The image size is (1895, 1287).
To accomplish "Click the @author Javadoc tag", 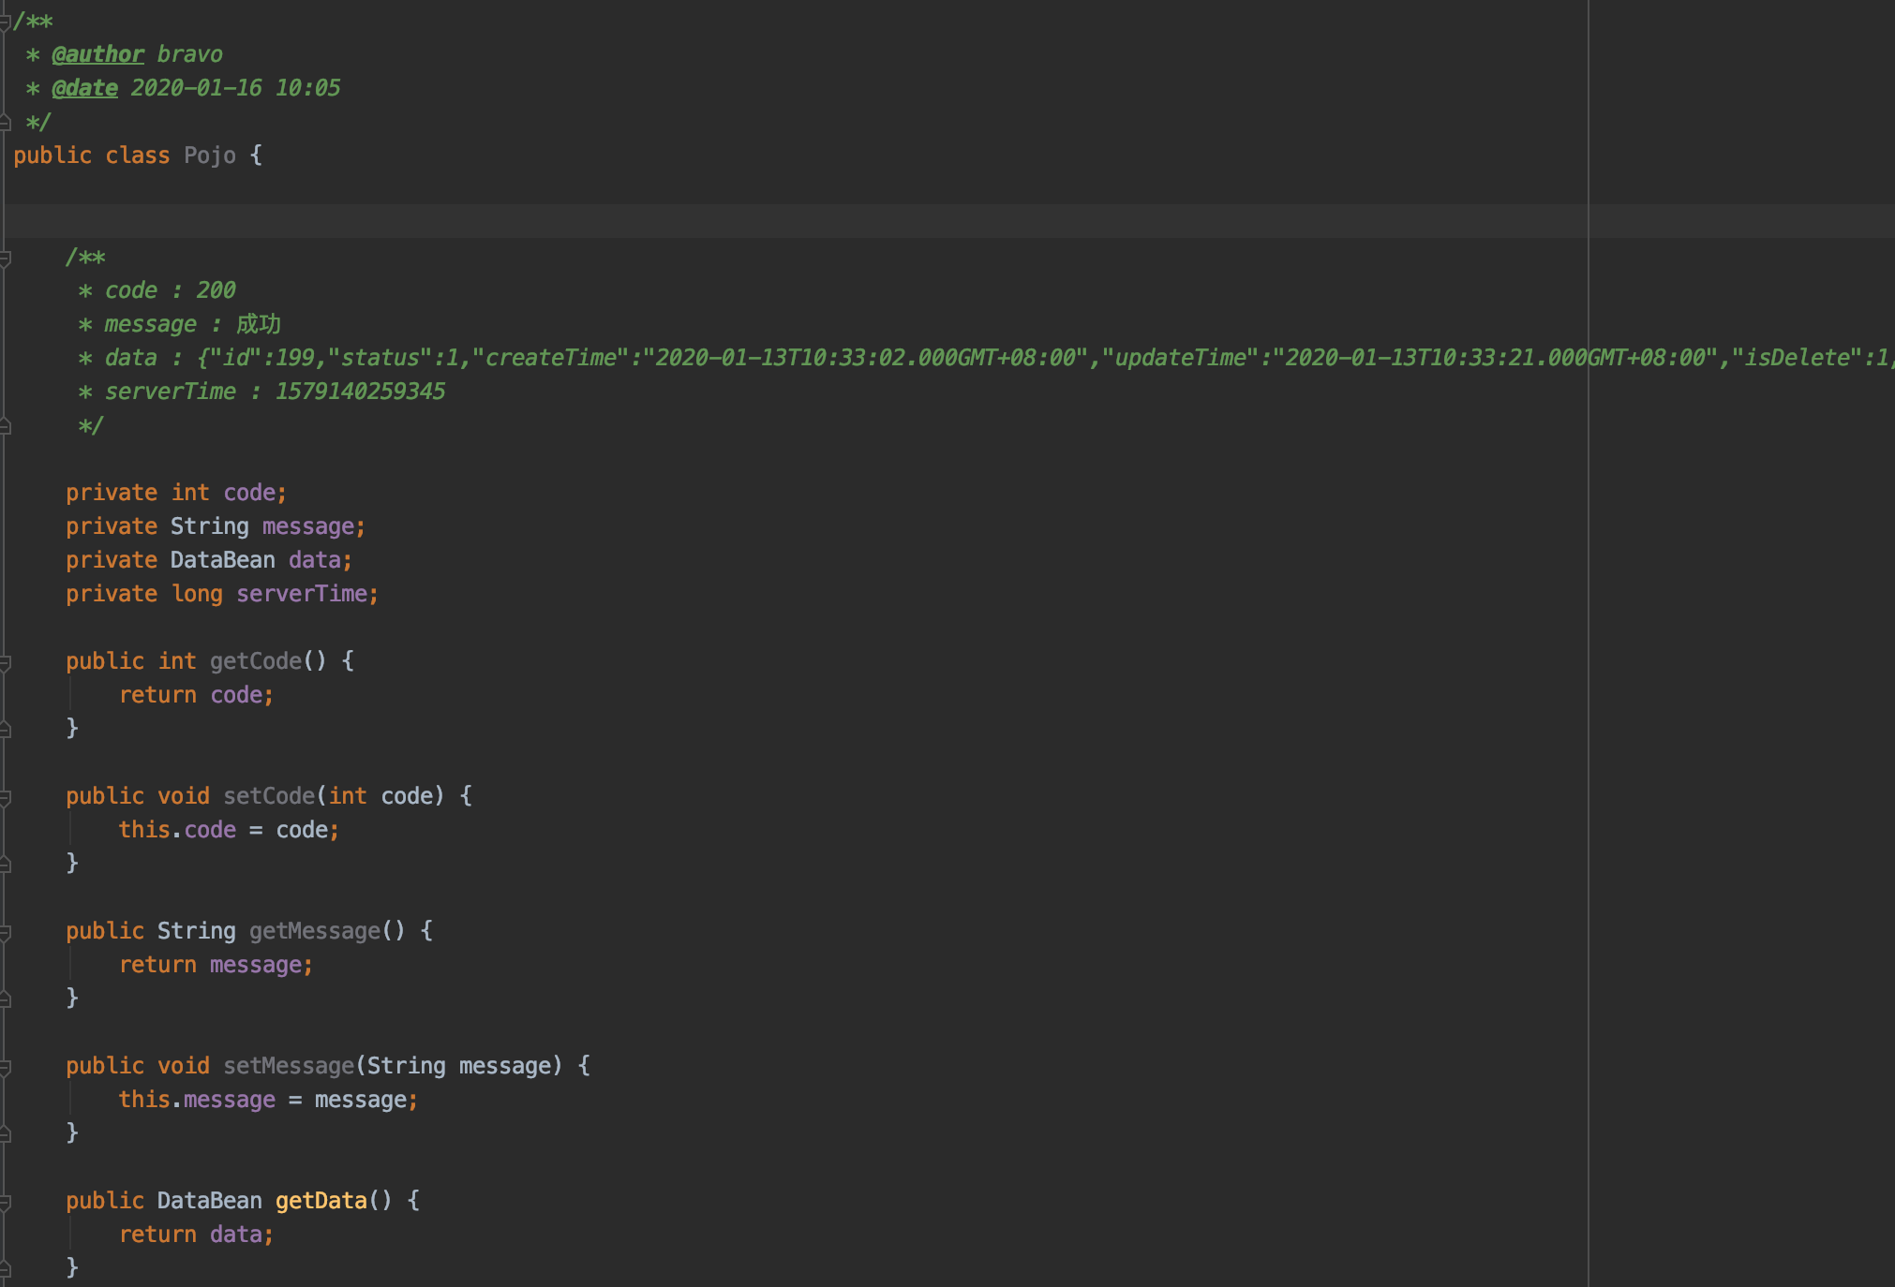I will 97,54.
